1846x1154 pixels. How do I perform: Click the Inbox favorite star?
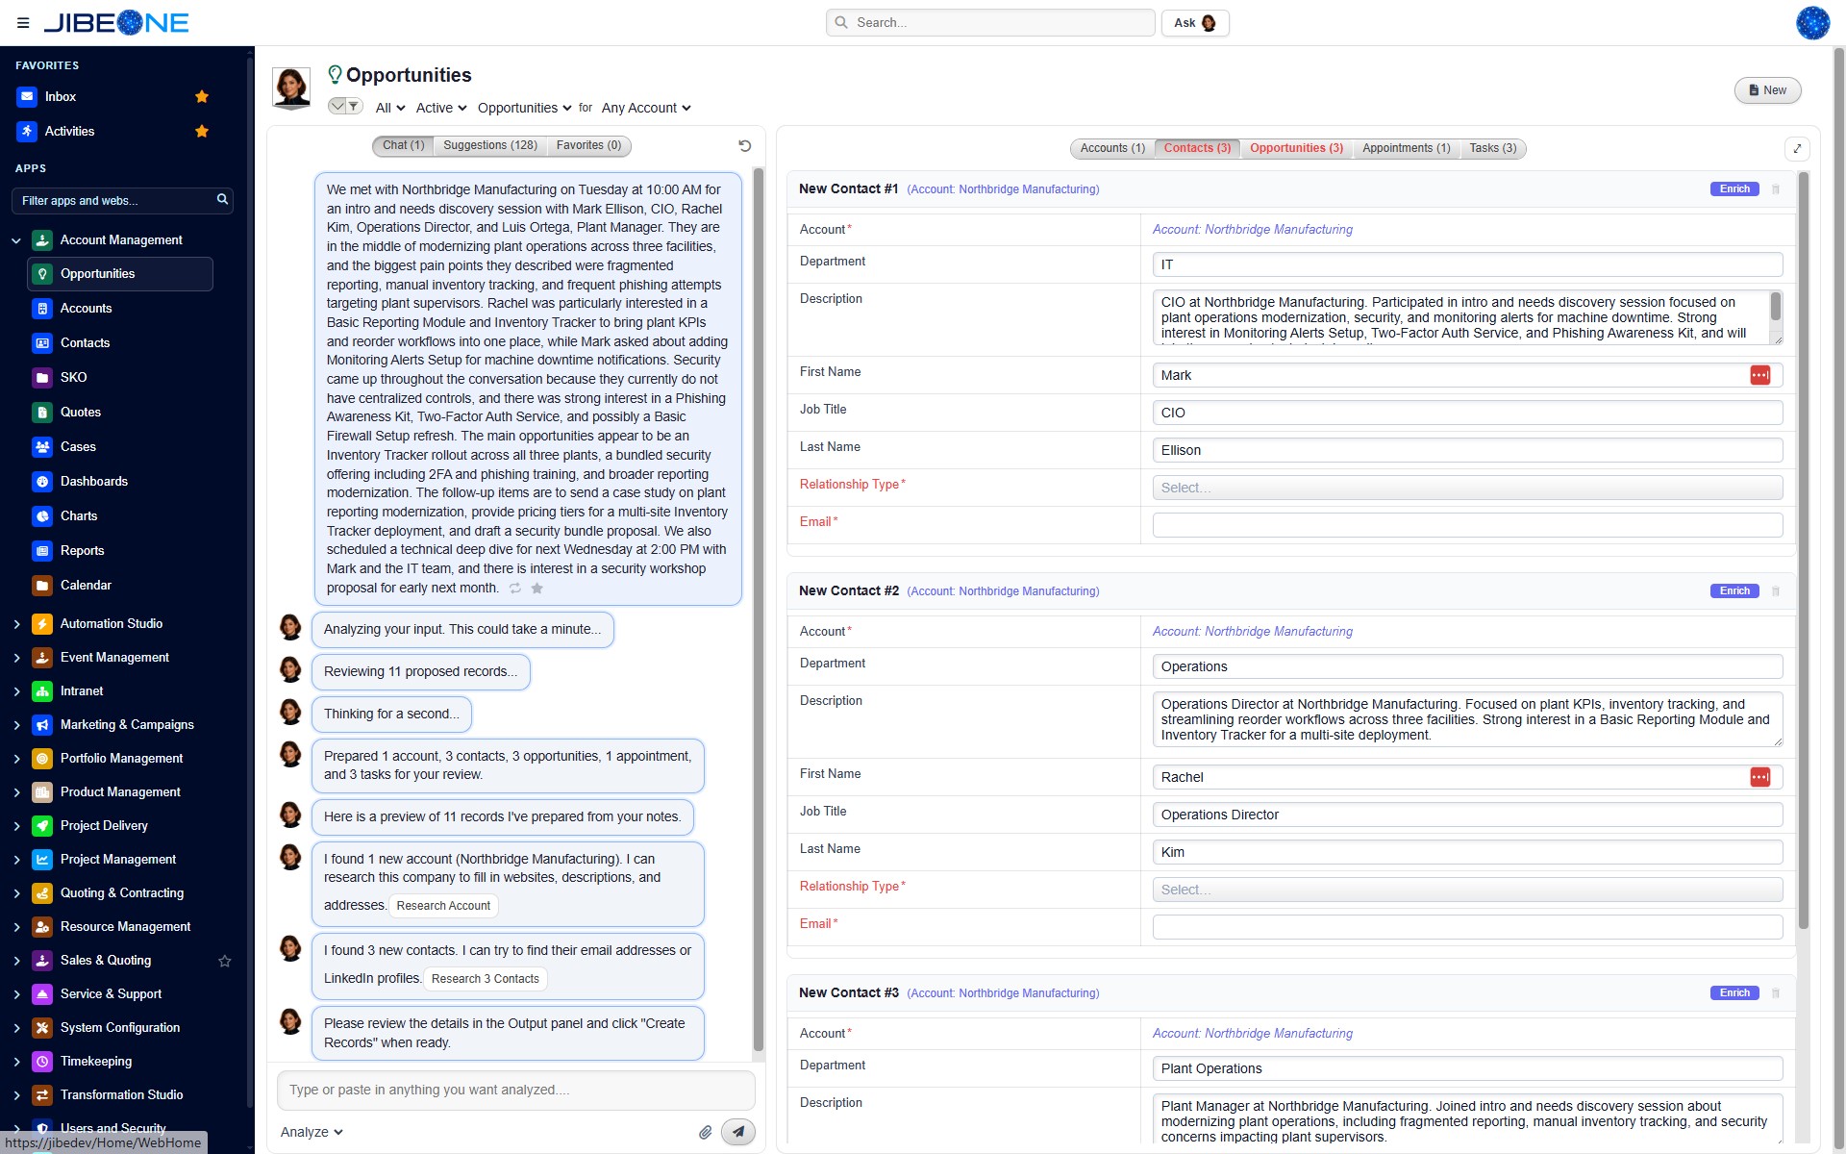[x=202, y=96]
